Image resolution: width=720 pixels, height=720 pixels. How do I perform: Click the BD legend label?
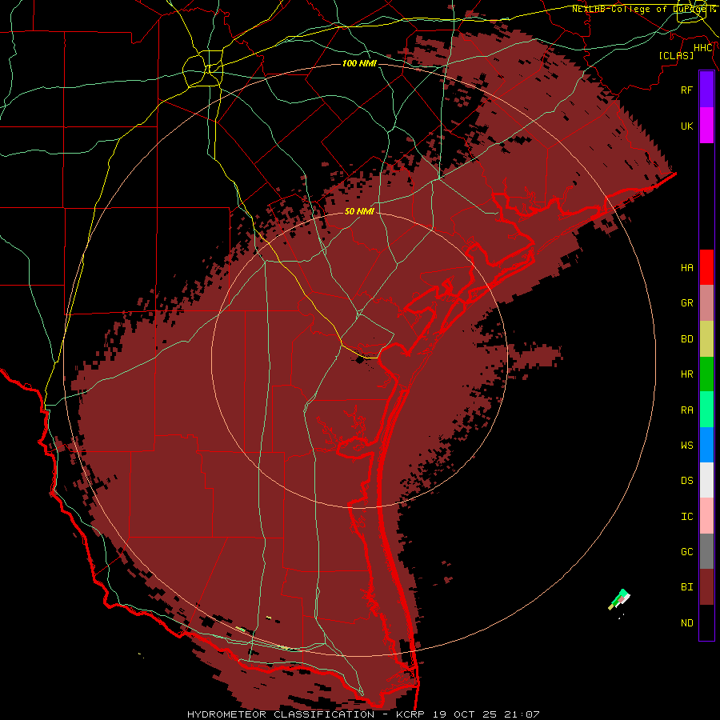click(x=687, y=339)
